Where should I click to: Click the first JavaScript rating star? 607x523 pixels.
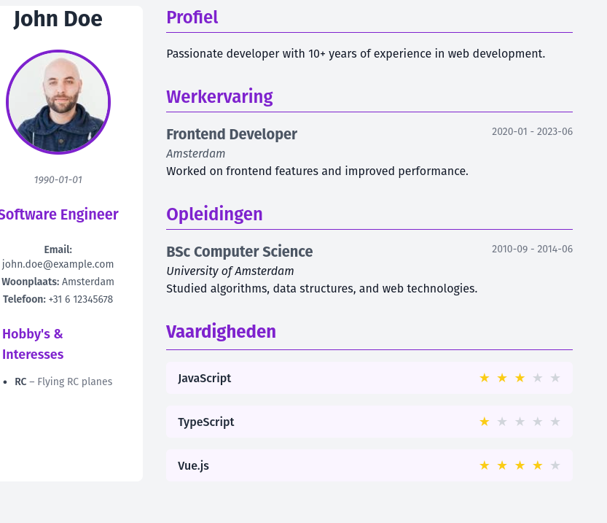click(x=485, y=378)
